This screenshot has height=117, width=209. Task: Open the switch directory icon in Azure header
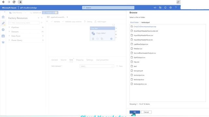click(x=160, y=8)
